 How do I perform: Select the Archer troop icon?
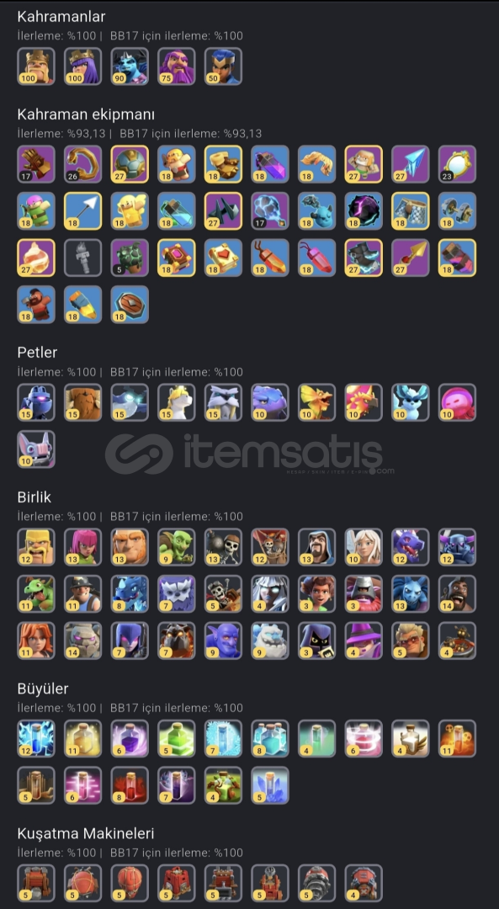coord(82,547)
